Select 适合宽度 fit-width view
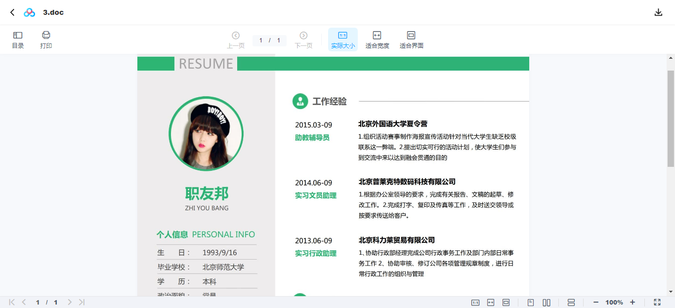Image resolution: width=675 pixels, height=308 pixels. point(377,39)
